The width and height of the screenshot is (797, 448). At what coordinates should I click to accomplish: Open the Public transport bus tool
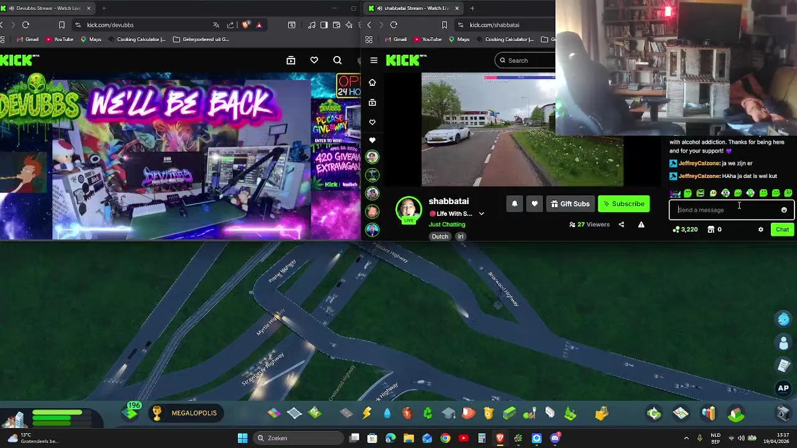tap(509, 413)
